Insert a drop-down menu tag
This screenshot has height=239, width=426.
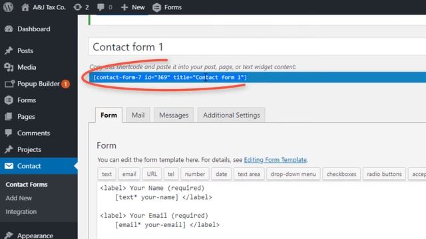(294, 174)
